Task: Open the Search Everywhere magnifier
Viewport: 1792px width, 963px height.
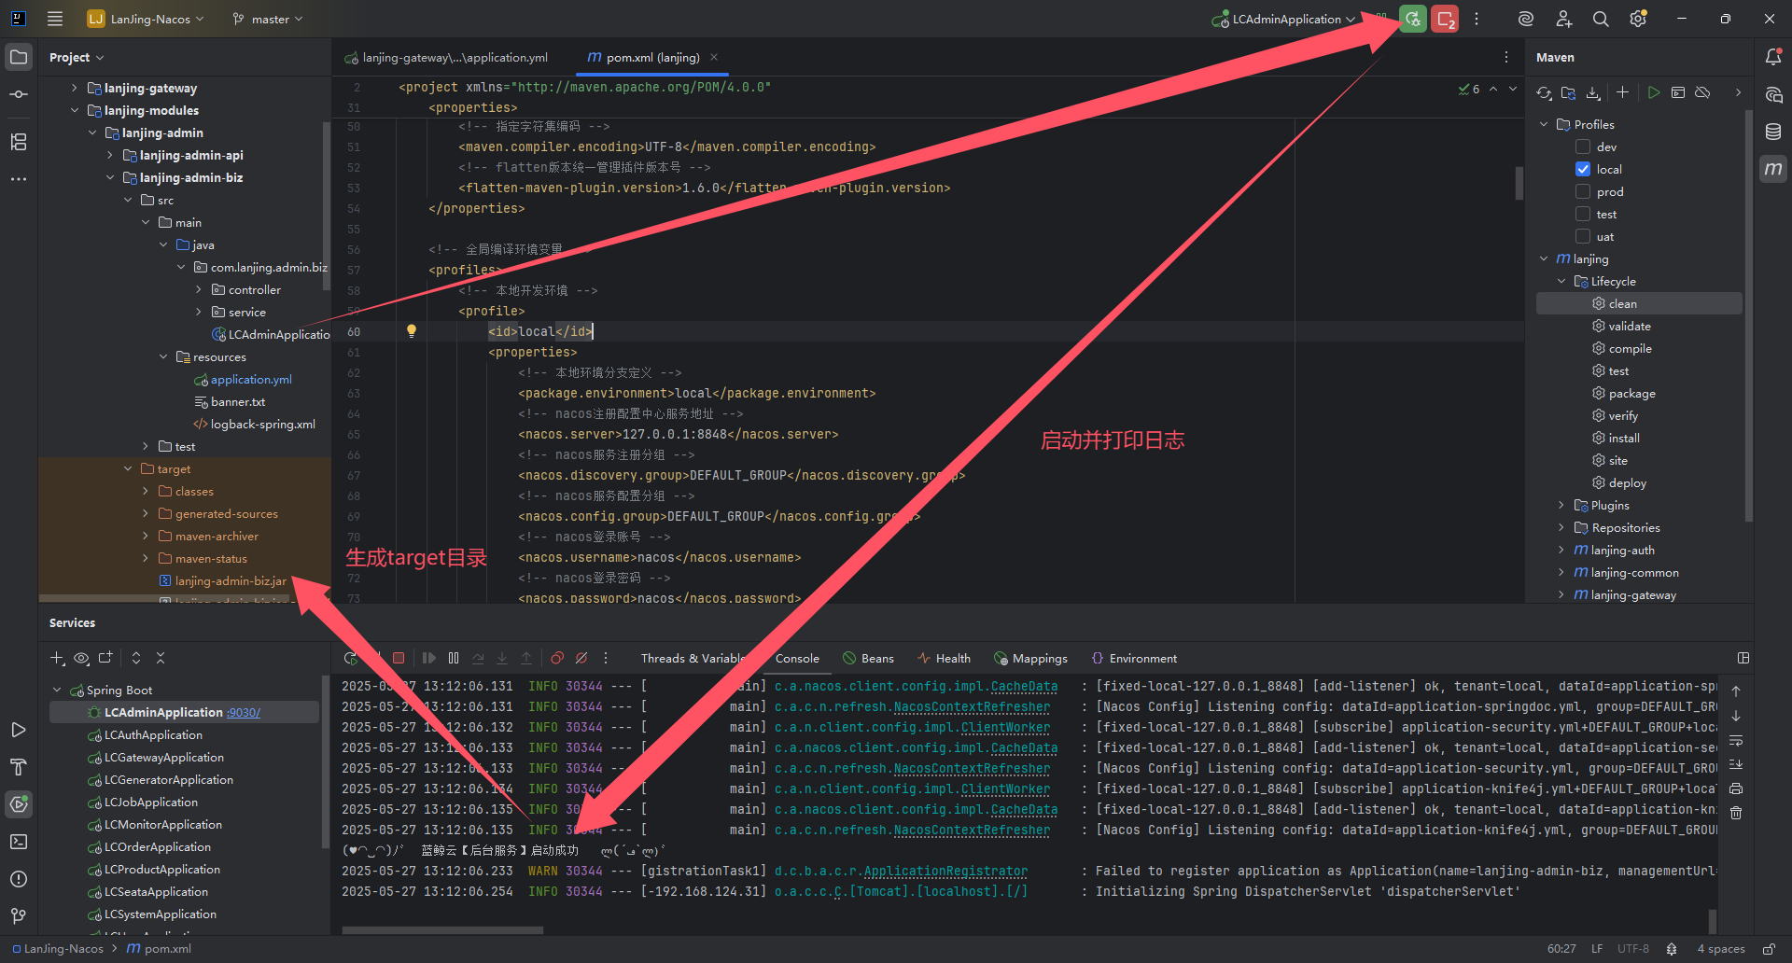Action: pos(1601,19)
